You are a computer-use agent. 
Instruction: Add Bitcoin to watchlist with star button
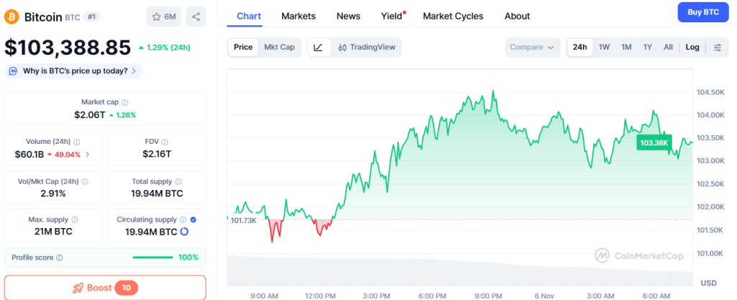pos(164,16)
